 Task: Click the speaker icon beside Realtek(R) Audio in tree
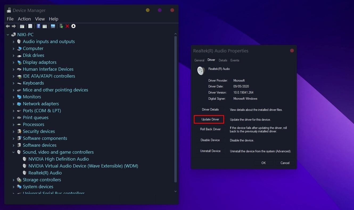click(24, 173)
